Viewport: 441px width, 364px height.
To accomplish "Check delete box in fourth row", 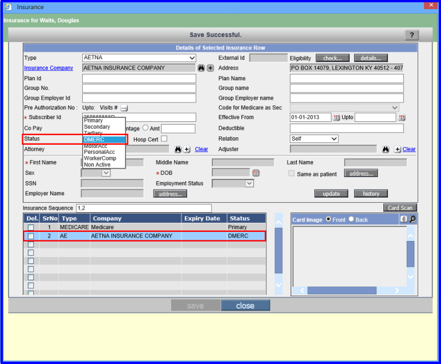I will click(31, 252).
